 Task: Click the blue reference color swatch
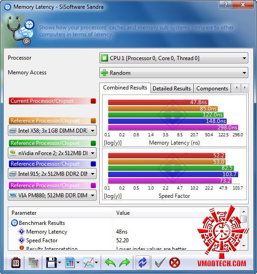coord(93,164)
